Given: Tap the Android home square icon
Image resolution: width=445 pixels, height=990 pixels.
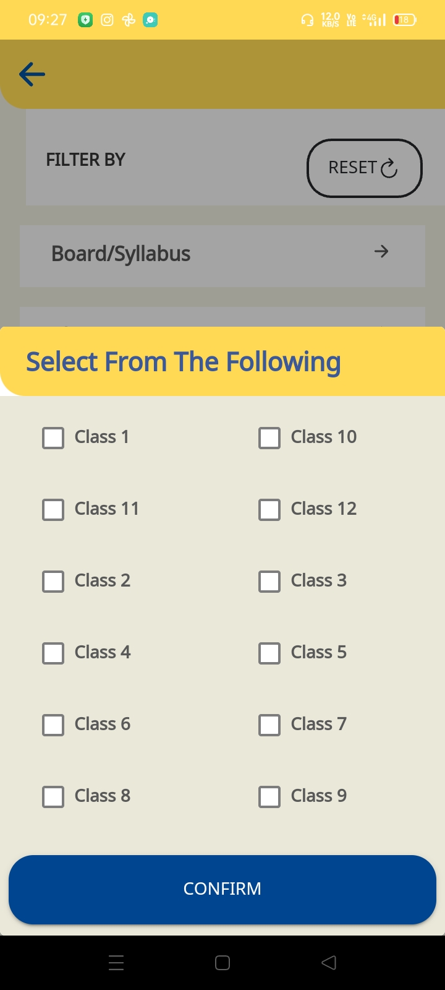Looking at the screenshot, I should 222,963.
